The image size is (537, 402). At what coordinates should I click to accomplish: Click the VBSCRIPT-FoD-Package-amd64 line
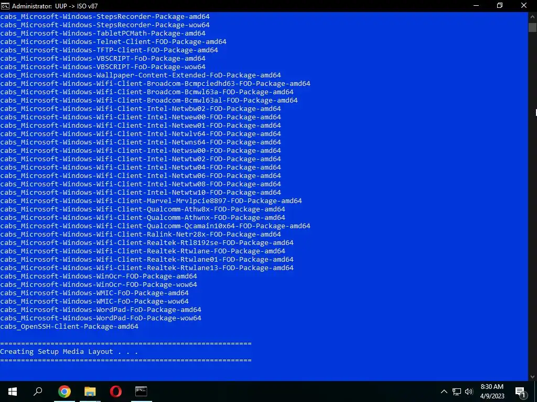(103, 59)
